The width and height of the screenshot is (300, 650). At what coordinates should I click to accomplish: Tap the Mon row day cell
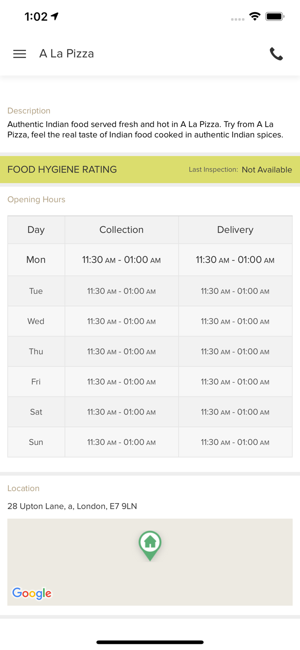[36, 260]
